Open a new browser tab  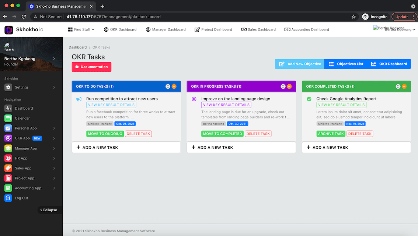[x=102, y=6]
